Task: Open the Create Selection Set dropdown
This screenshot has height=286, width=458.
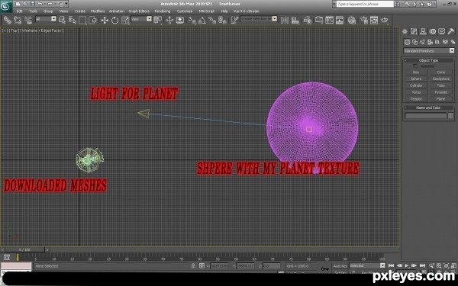Action: pos(259,18)
